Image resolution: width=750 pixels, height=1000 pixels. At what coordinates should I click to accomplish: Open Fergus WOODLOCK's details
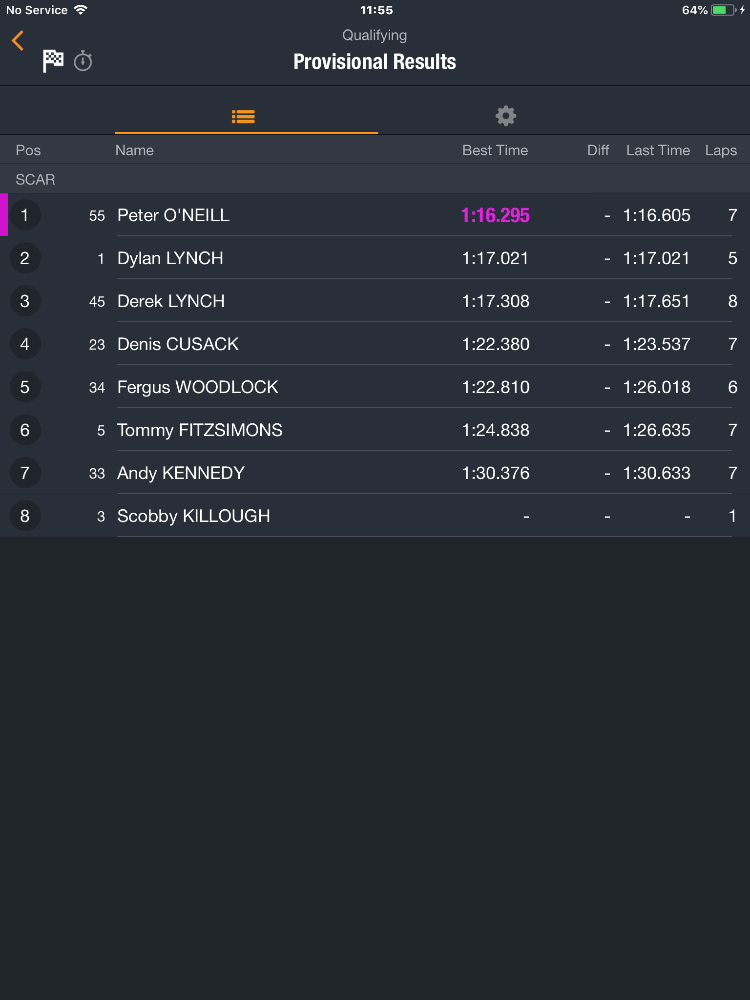[x=375, y=387]
